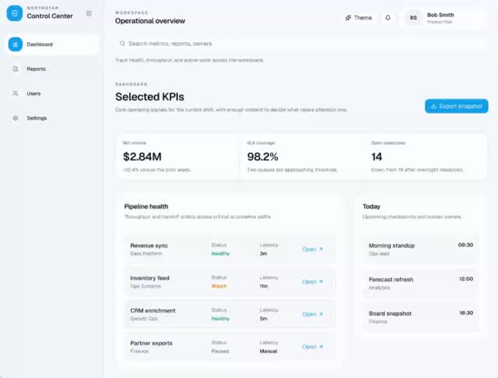Click the Reports document icon
The height and width of the screenshot is (378, 498).
click(16, 69)
